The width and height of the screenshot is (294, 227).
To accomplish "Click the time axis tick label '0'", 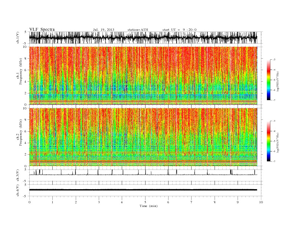I will point(29,202).
